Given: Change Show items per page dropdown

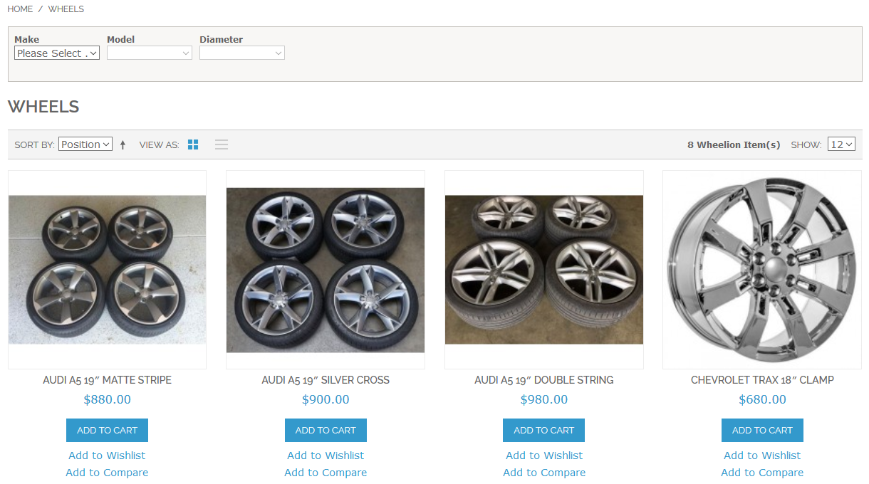Looking at the screenshot, I should [841, 144].
